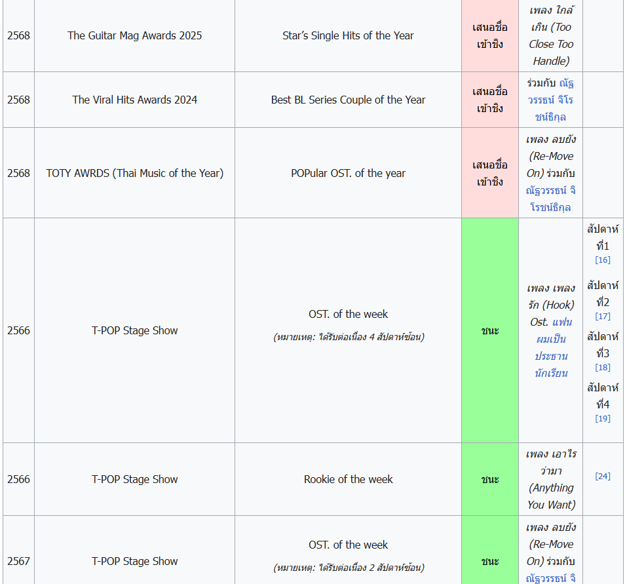
Task: Click "POPular OST. of the year" text
Action: click(348, 173)
